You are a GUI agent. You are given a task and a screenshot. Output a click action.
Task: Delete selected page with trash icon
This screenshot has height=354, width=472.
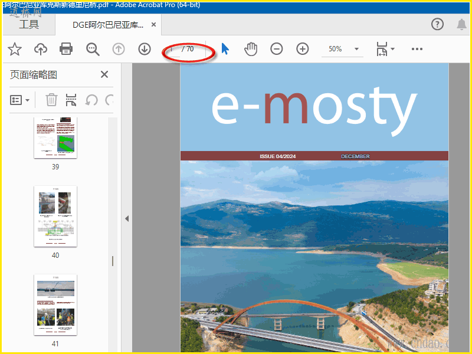(51, 100)
